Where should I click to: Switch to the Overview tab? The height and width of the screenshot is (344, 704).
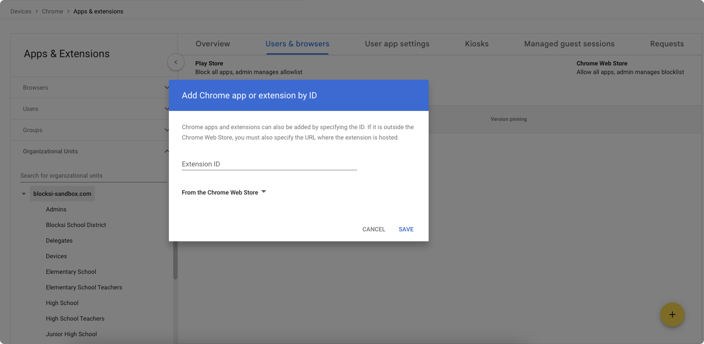[x=213, y=44]
